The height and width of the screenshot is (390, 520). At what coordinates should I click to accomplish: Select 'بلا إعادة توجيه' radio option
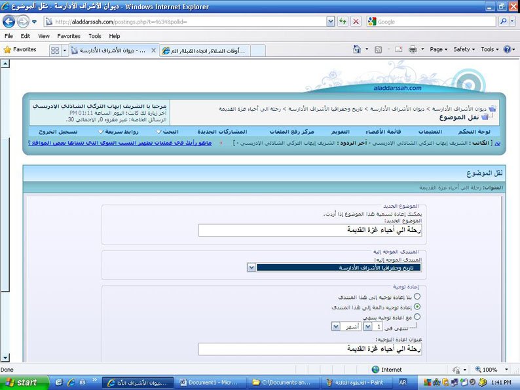click(417, 296)
